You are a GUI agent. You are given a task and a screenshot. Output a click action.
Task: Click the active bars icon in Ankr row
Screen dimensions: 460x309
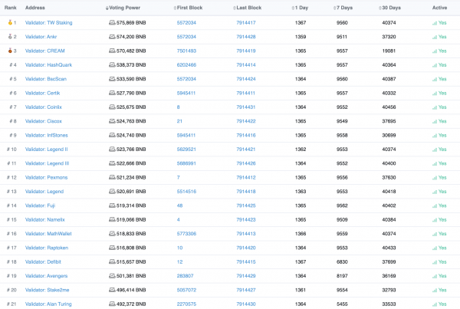pos(435,37)
